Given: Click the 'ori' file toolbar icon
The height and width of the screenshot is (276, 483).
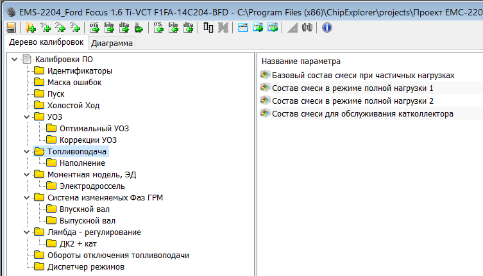Looking at the screenshot, I should [94, 28].
